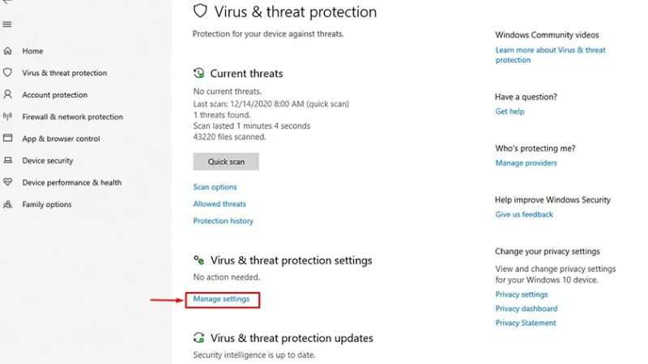
Task: Open the Privacy dashboard link
Action: pos(526,308)
